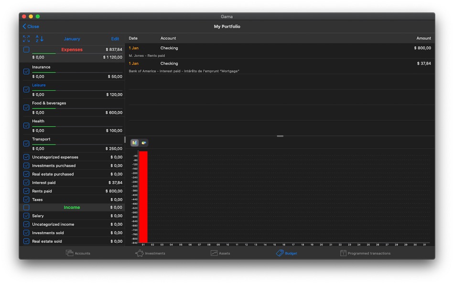Click the My Portfolio title
The height and width of the screenshot is (284, 454).
[227, 26]
